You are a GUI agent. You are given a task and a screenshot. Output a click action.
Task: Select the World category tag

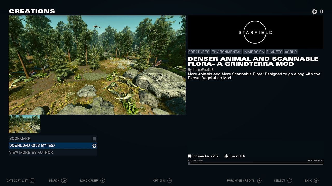coord(290,52)
